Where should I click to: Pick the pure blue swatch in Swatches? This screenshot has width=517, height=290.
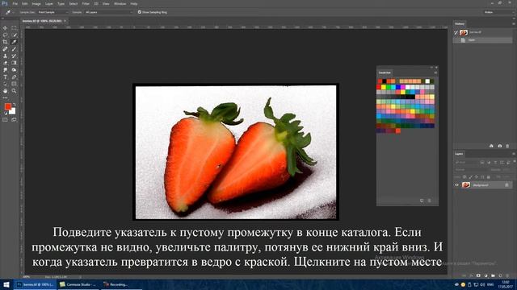[x=398, y=87]
